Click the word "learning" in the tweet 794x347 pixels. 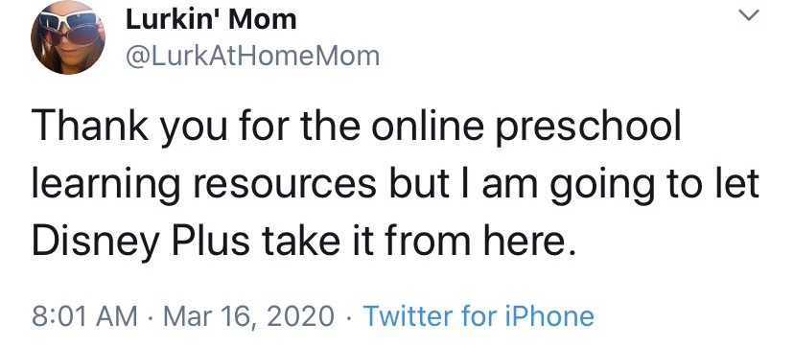click(105, 187)
